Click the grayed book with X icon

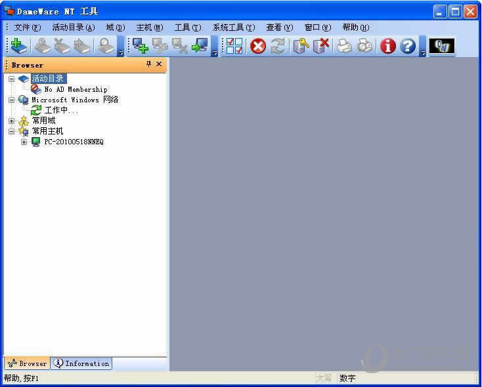62,46
